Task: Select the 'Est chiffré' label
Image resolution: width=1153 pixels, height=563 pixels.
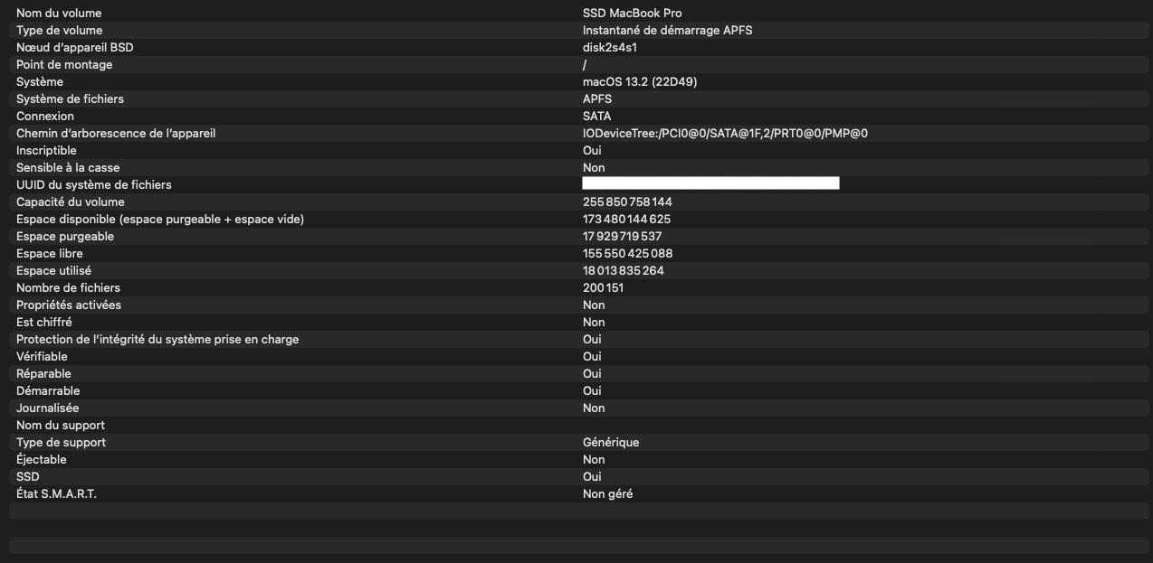Action: click(44, 323)
